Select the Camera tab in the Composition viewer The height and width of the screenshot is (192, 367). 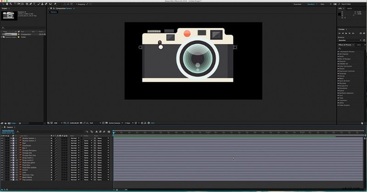pyautogui.click(x=54, y=12)
